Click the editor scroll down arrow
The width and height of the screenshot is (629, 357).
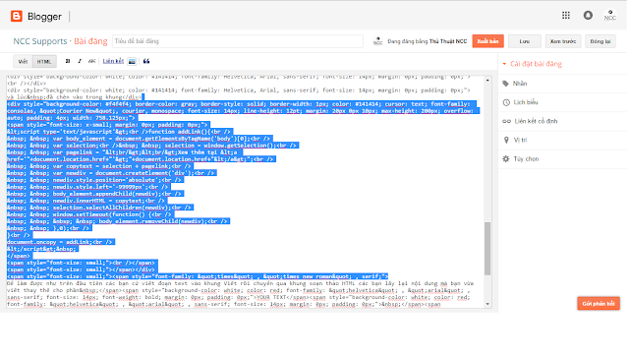point(487,304)
